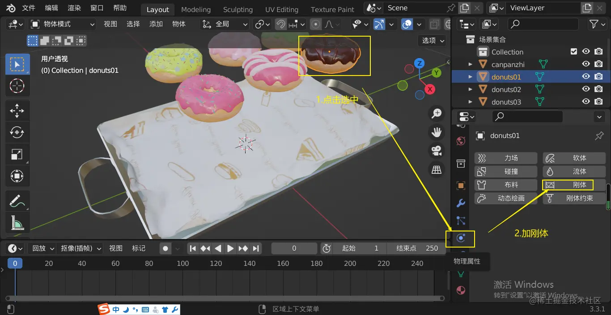Open the Material properties tab at bottom
611x315 pixels.
461,290
